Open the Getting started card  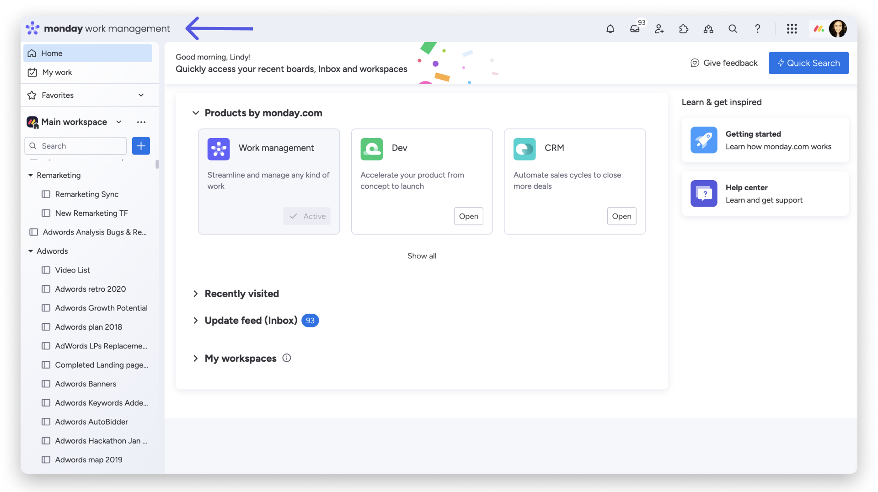pos(765,140)
